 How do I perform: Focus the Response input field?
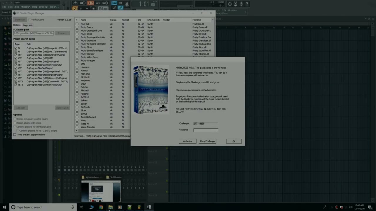pyautogui.click(x=206, y=130)
